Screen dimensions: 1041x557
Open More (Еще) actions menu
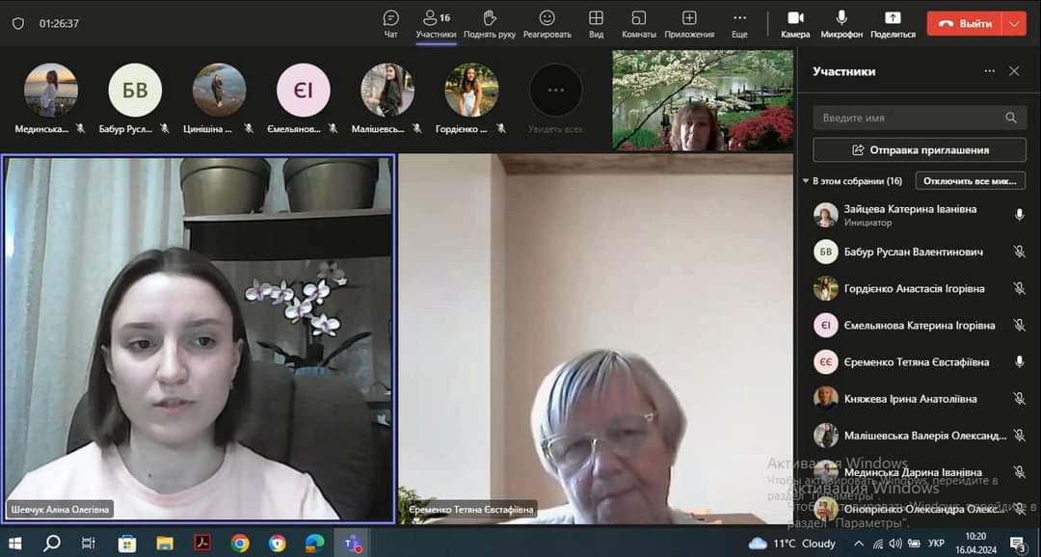(739, 24)
